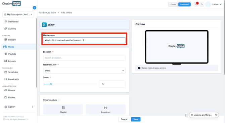
Task: Click 'Upload media to see a preview' text
Action: (x=153, y=68)
